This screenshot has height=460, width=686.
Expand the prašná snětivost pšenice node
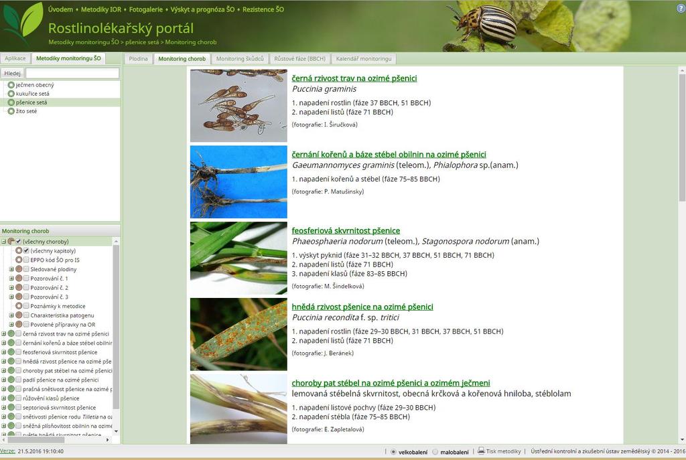[3, 389]
